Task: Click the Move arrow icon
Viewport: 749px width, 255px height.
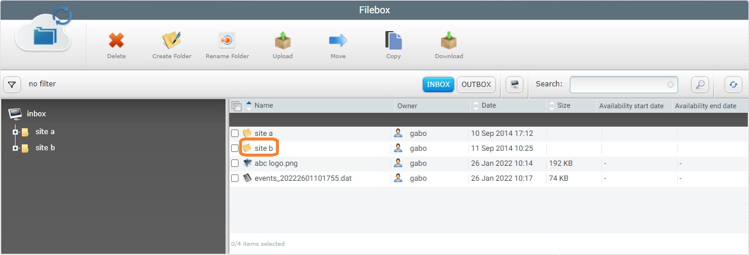Action: coord(338,40)
